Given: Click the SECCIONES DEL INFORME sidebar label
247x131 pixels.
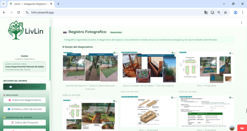Looking at the screenshot, I should click(x=15, y=81).
